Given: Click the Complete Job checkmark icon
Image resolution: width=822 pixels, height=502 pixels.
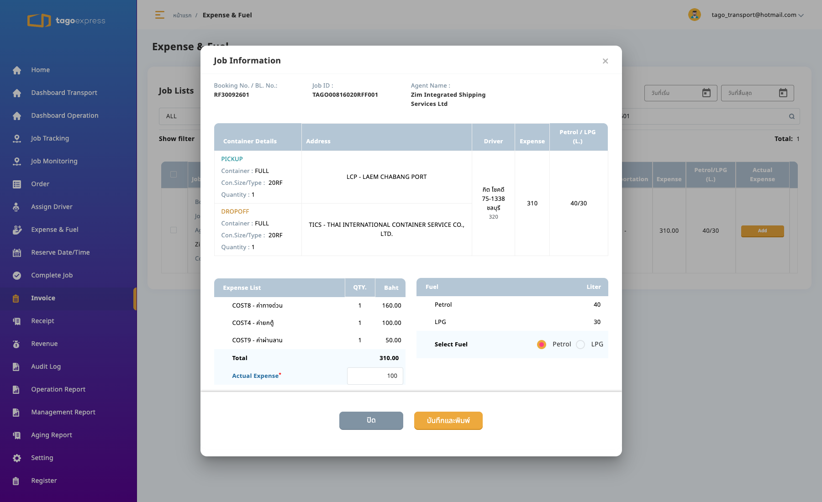Looking at the screenshot, I should (17, 276).
